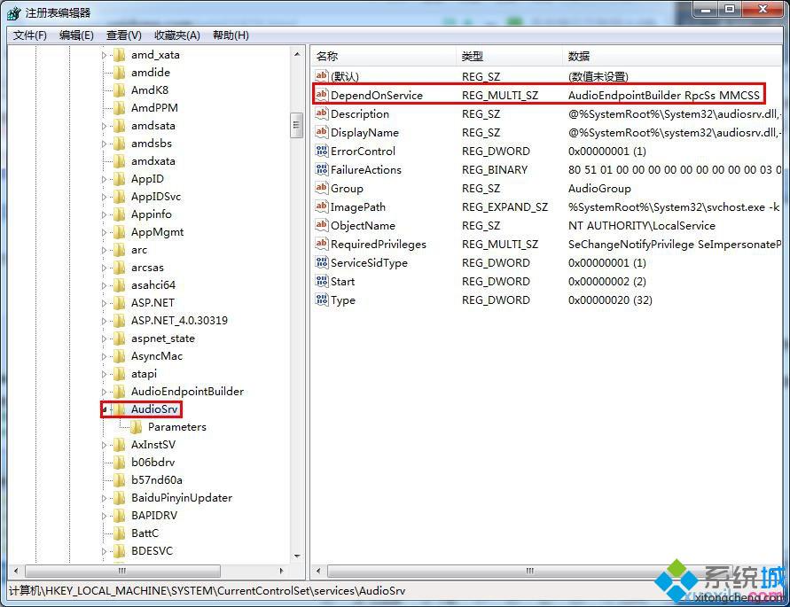Screen dimensions: 790x607
Task: Expand the BAPIDRV key
Action: [105, 516]
